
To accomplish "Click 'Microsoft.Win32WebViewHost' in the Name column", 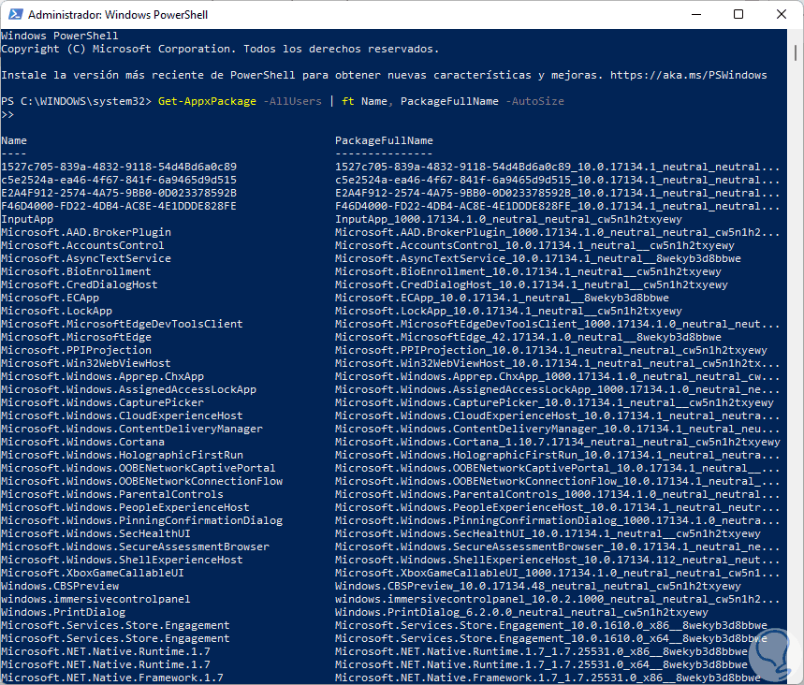I will coord(86,363).
